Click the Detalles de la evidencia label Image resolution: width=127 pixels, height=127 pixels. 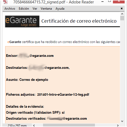tap(25, 107)
